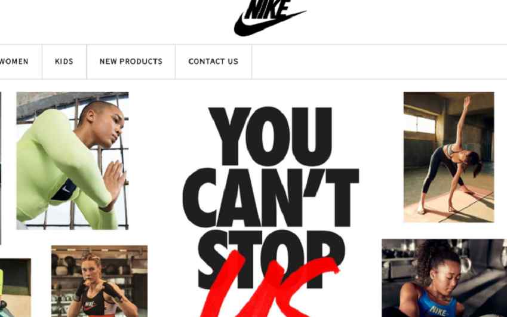
Task: Select the photo of the female boxer in gym
Action: pos(99,281)
